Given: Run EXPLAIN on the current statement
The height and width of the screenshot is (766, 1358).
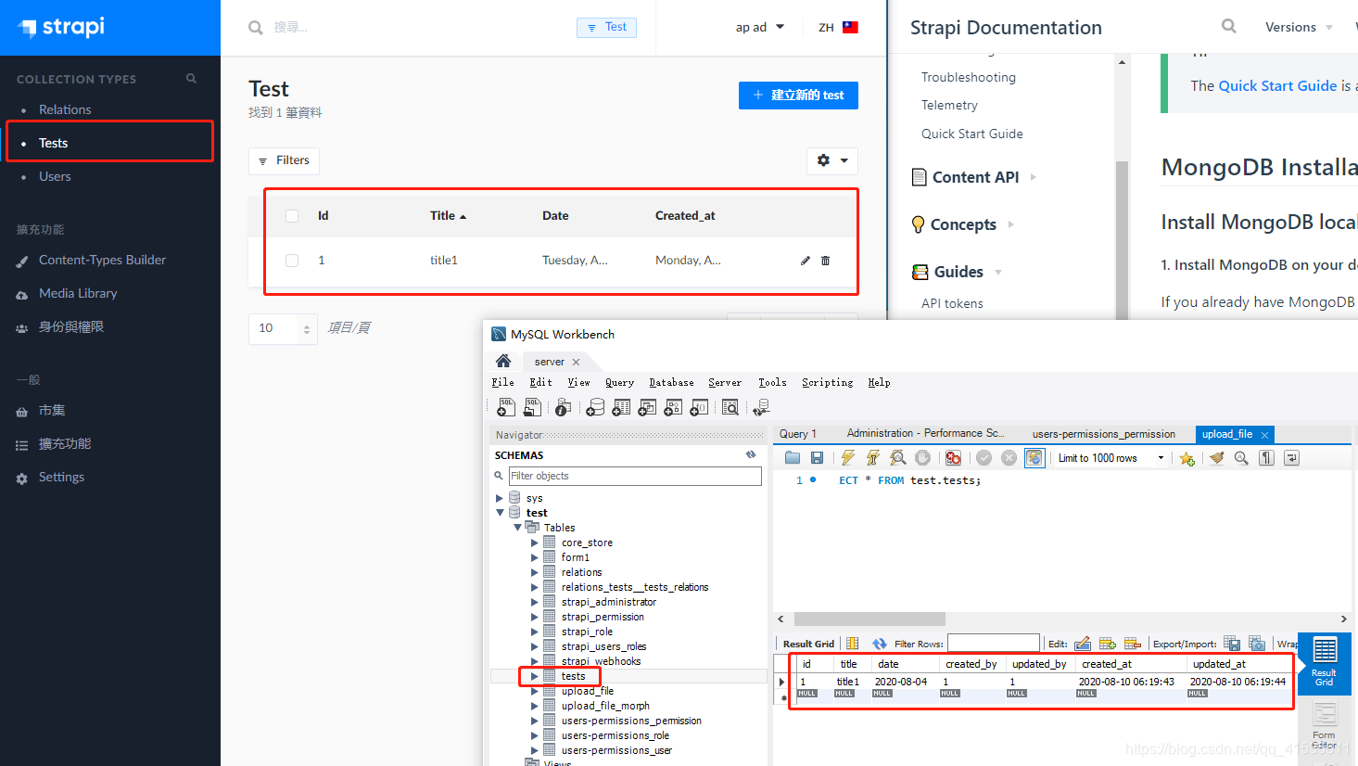Looking at the screenshot, I should pyautogui.click(x=898, y=457).
